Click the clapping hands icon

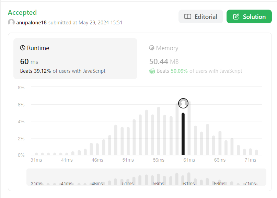[152, 71]
